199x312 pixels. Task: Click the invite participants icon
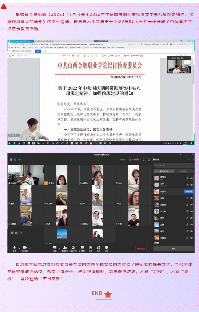(65, 247)
